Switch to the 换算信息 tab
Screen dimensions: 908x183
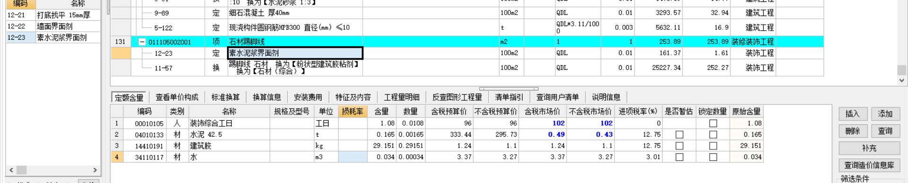click(x=267, y=97)
